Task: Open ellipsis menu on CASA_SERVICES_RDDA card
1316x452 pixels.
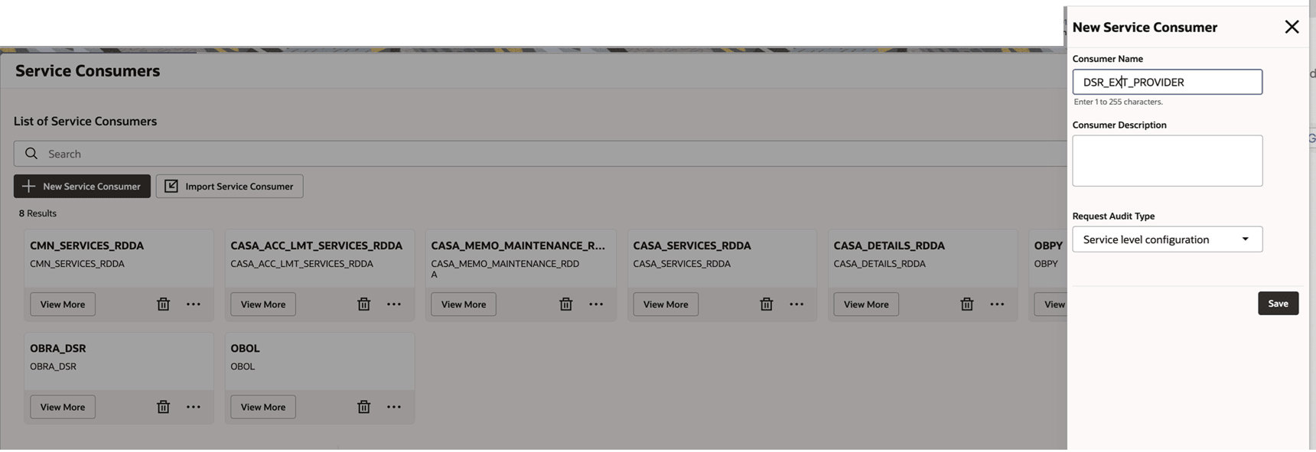Action: click(796, 304)
